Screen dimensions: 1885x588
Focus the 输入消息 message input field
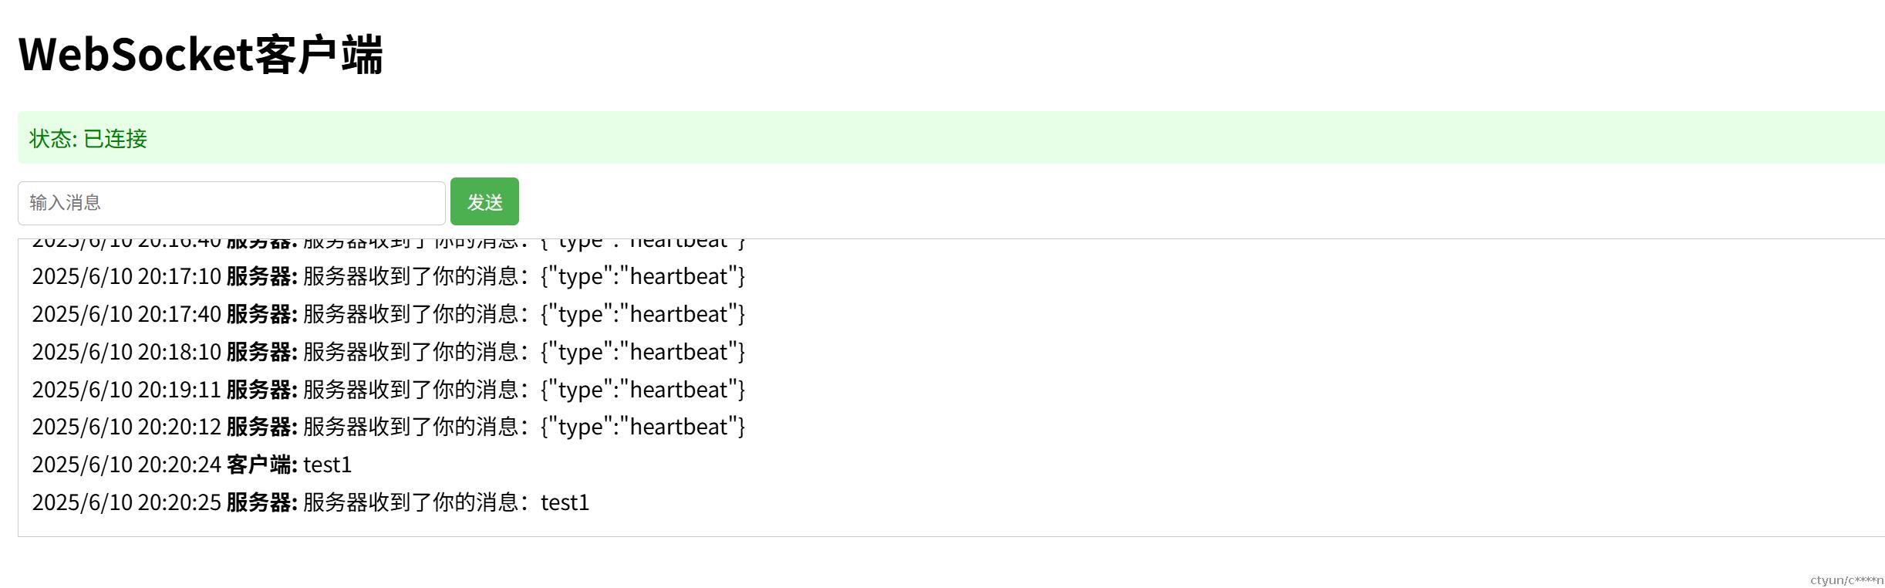(231, 203)
